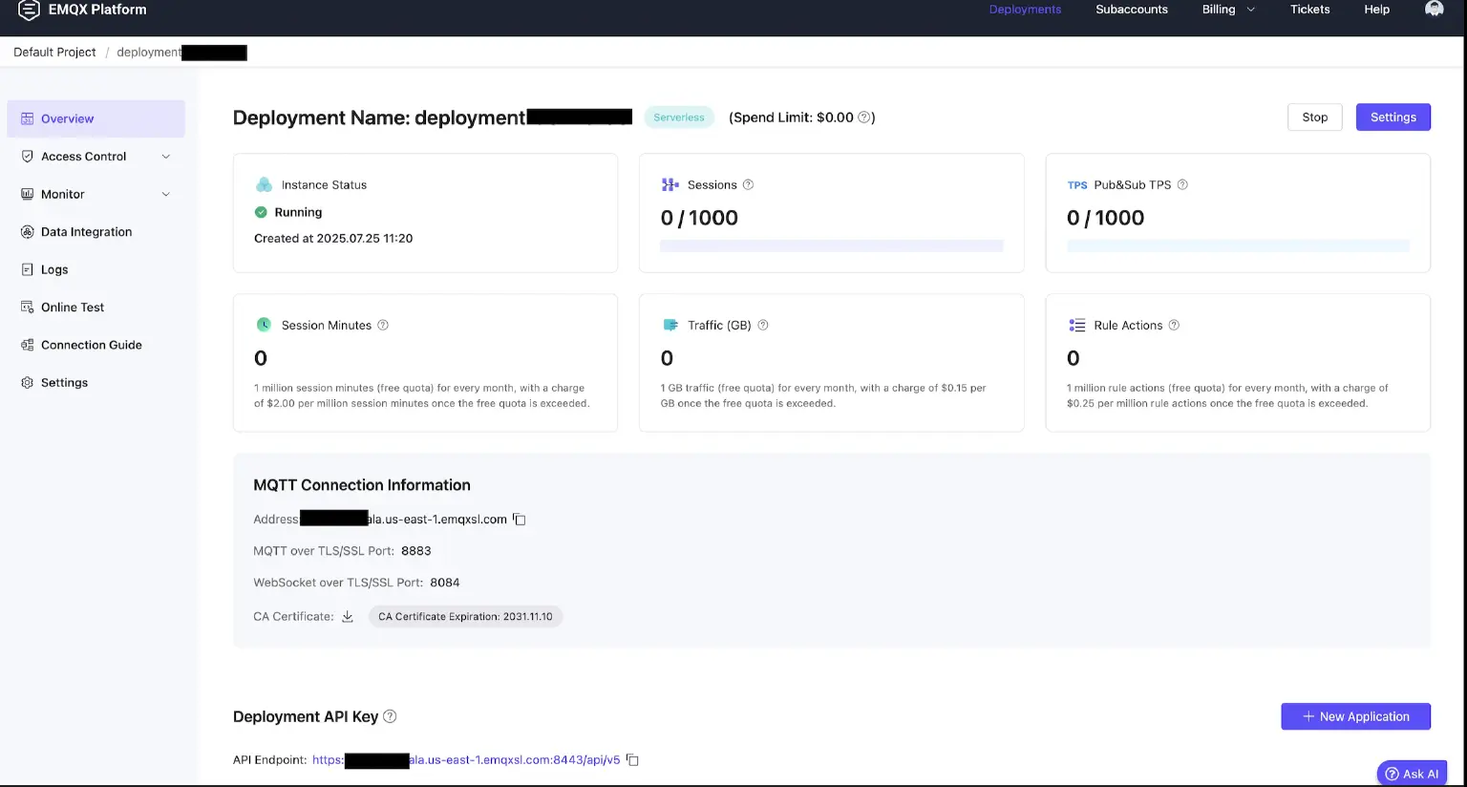Click the Deployment API Key help icon
Screen dimensions: 1467x787
(x=390, y=716)
